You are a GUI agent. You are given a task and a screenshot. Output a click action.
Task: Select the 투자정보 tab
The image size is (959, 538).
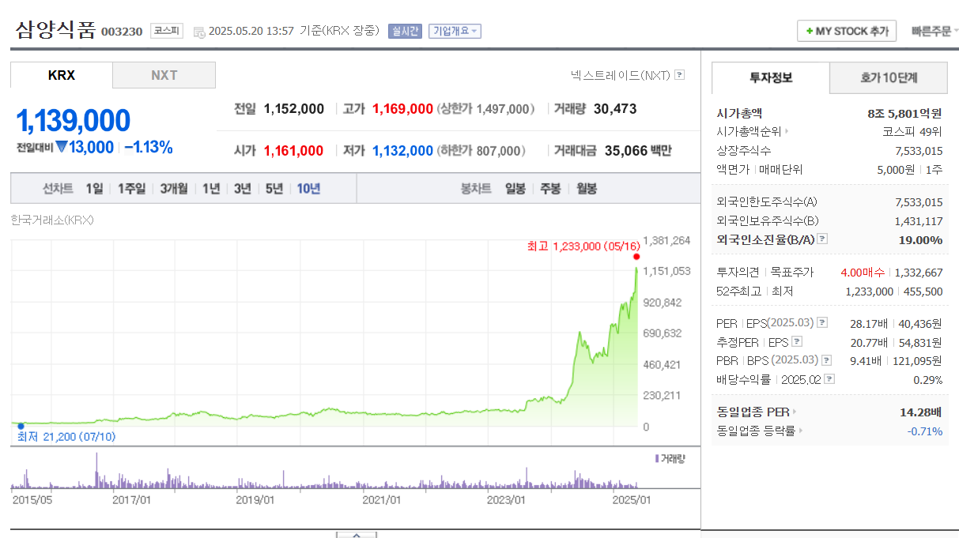click(x=771, y=78)
